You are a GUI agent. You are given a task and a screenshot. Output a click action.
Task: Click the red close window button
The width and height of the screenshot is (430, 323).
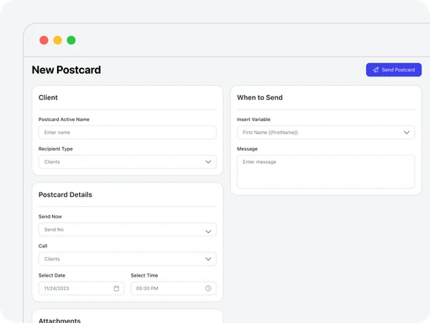[x=44, y=40]
